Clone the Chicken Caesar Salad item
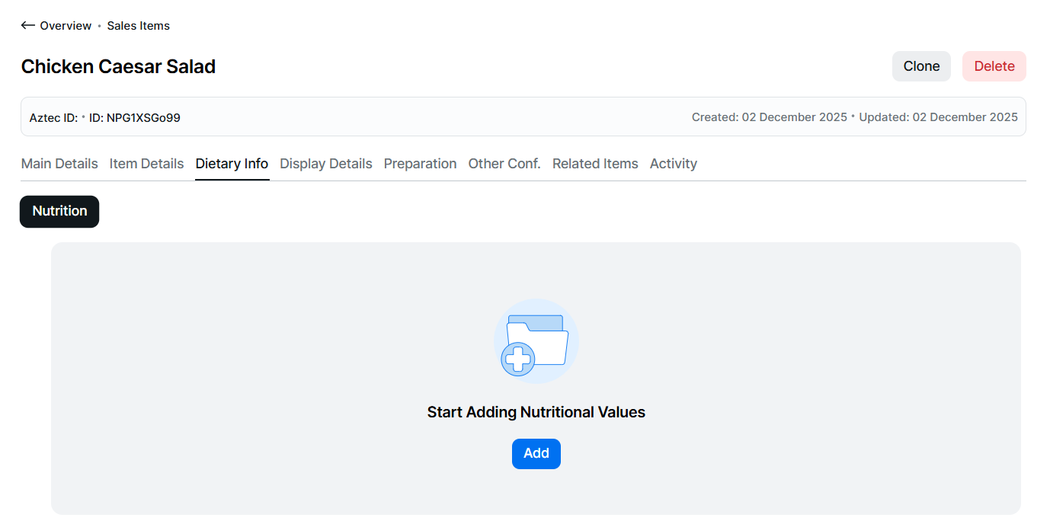The image size is (1050, 524). [921, 66]
